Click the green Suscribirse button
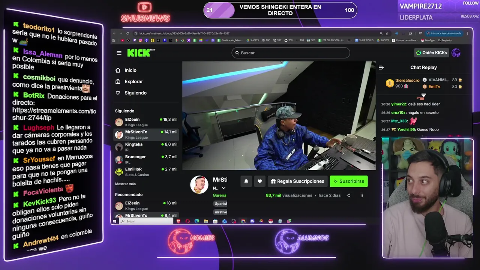The height and width of the screenshot is (270, 480). (x=349, y=181)
